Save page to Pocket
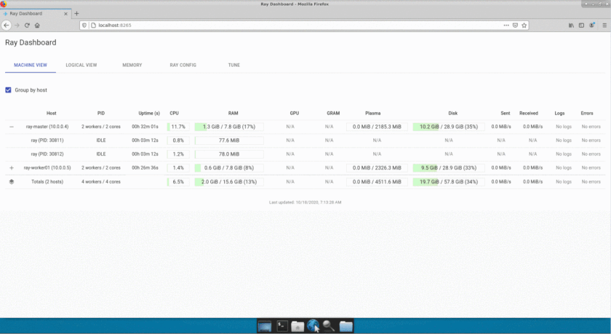Screen dimensions: 611x334 515,25
